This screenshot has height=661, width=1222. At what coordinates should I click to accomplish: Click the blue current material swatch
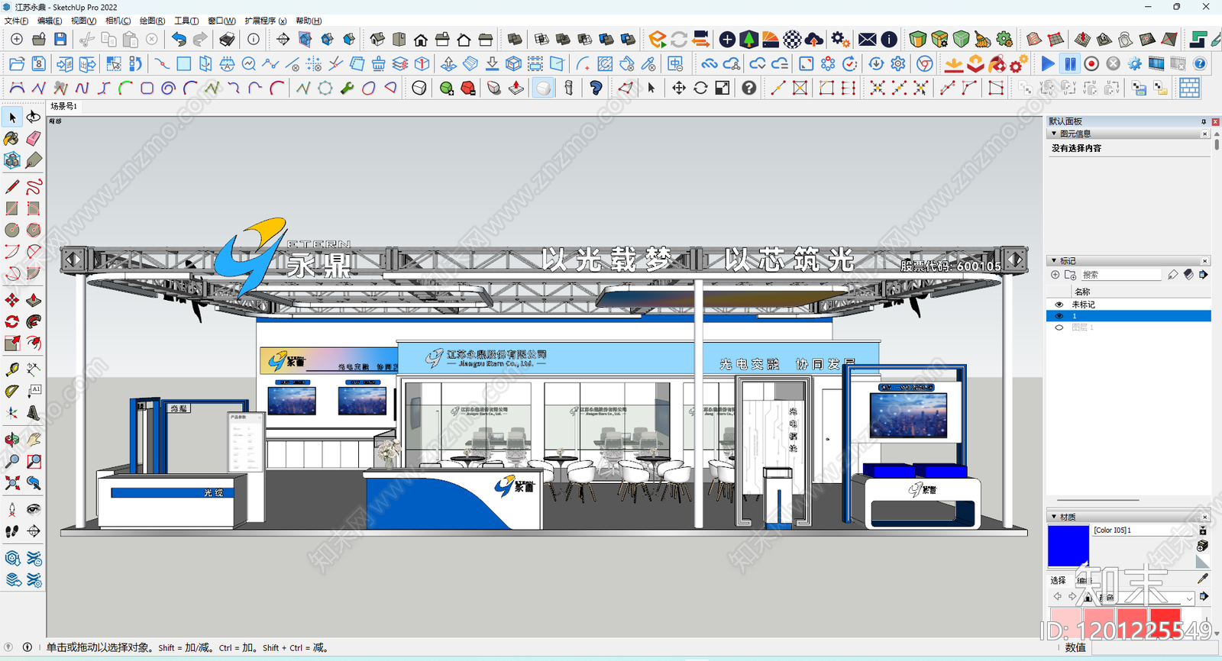coord(1068,546)
